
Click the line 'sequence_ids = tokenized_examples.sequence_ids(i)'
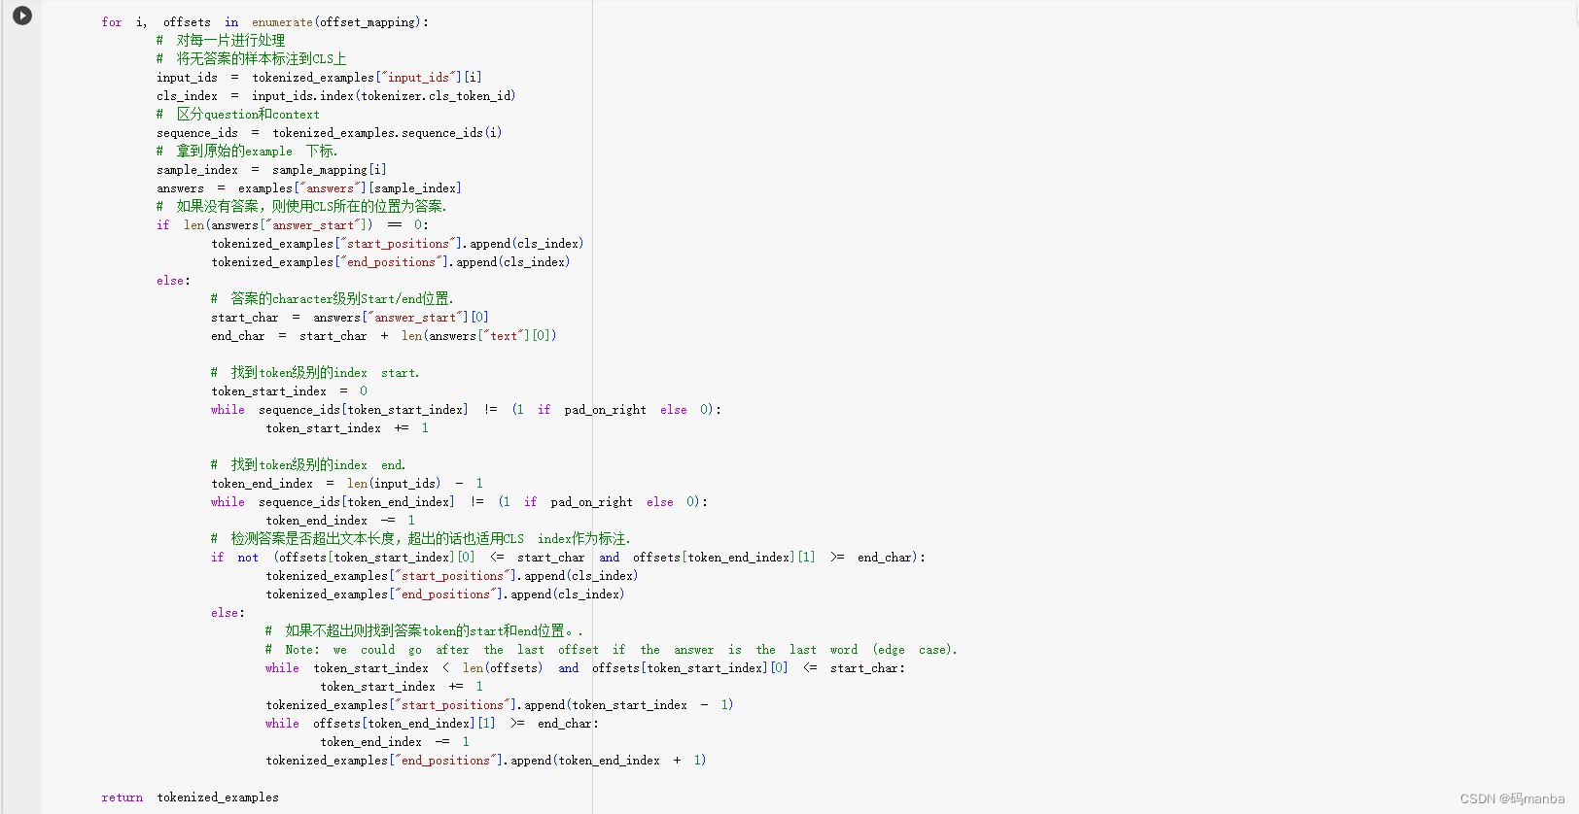(330, 133)
